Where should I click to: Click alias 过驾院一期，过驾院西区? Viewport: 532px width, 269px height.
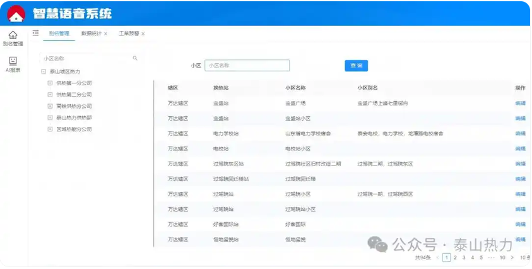[x=385, y=194]
